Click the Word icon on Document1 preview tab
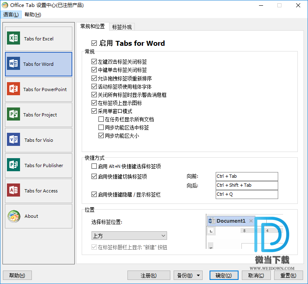This screenshot has width=308, height=284. [212, 221]
